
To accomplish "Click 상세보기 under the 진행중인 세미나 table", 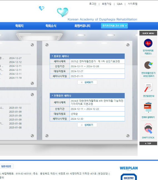I will pos(87,125).
